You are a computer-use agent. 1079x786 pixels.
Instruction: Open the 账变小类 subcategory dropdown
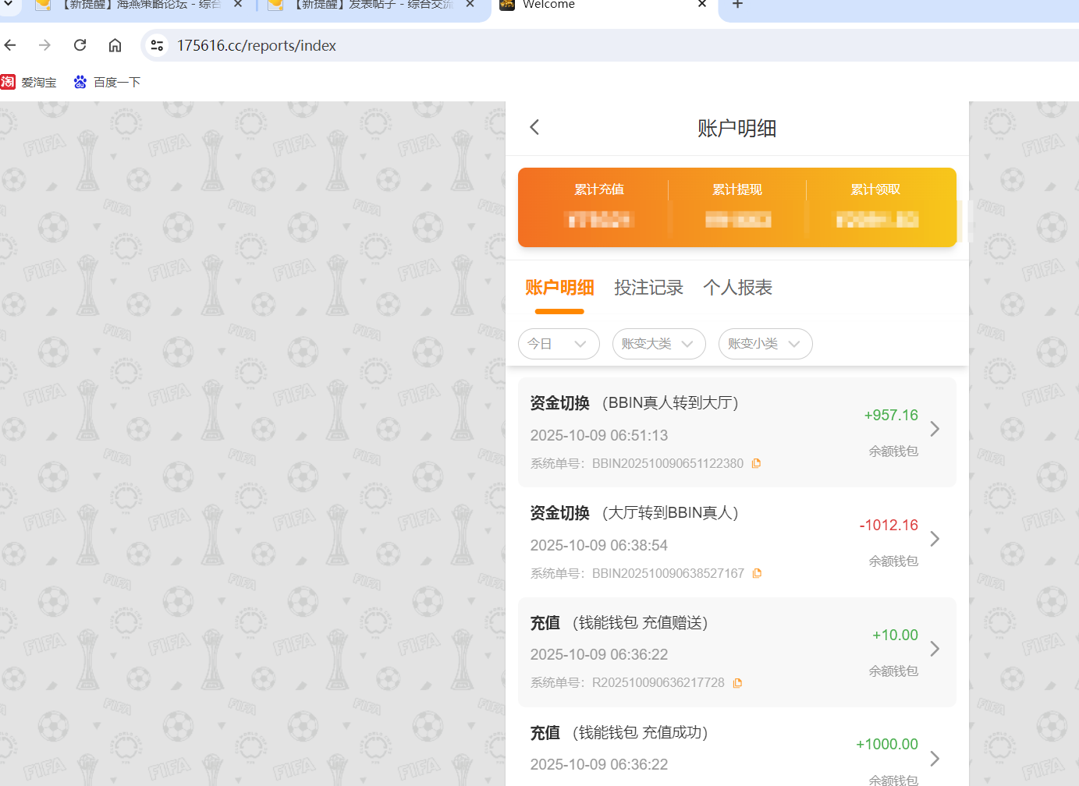(765, 343)
